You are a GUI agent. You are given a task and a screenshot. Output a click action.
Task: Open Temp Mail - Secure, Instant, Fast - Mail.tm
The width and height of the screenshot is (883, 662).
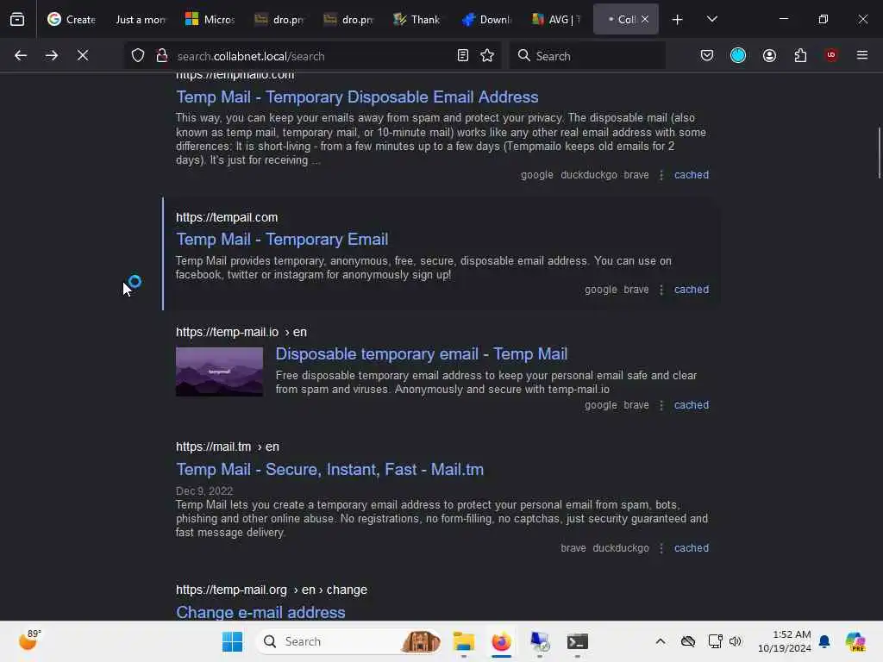(330, 469)
